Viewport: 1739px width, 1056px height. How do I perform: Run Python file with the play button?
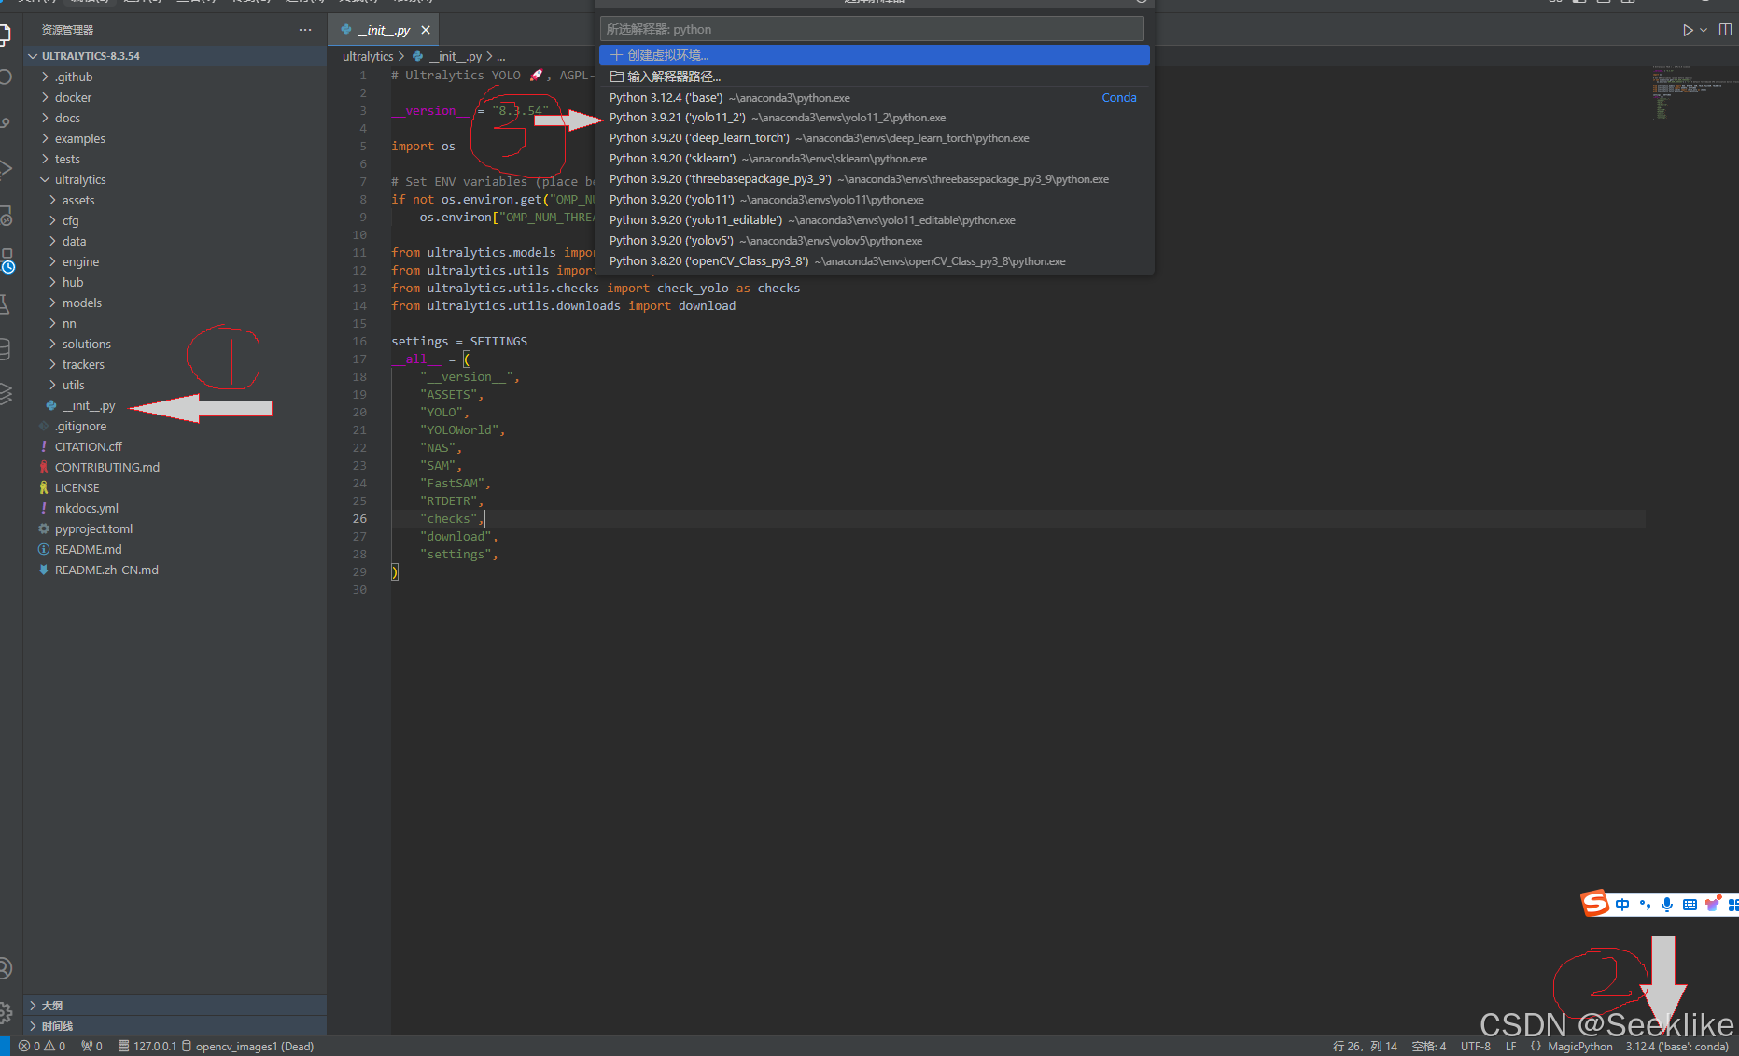pos(1688,30)
